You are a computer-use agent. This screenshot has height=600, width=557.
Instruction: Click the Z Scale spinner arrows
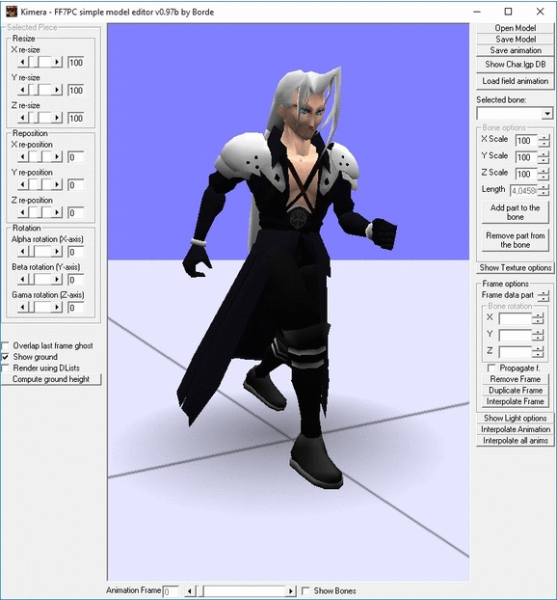[x=544, y=174]
